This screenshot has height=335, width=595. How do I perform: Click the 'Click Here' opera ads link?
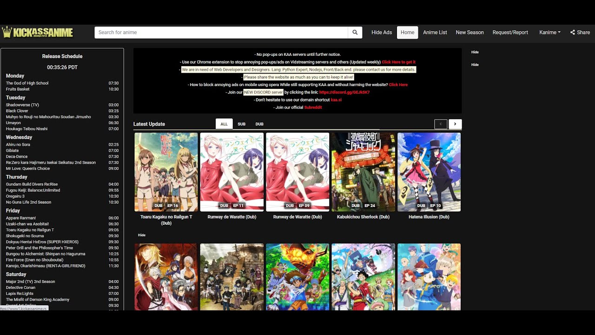(x=398, y=85)
